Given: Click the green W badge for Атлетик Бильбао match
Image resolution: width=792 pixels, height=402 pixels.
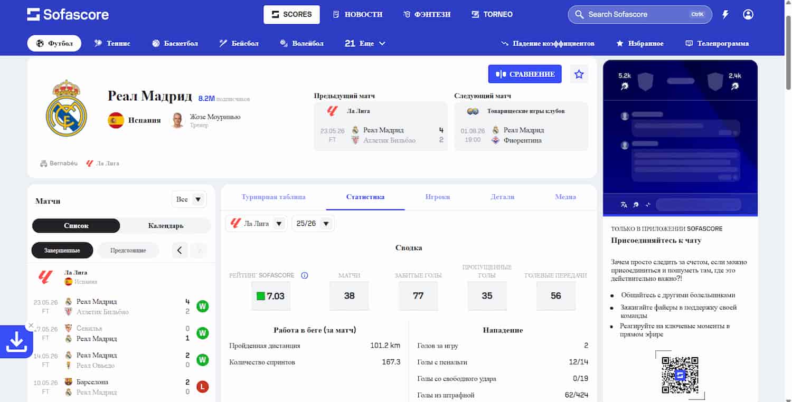Looking at the screenshot, I should coord(202,307).
